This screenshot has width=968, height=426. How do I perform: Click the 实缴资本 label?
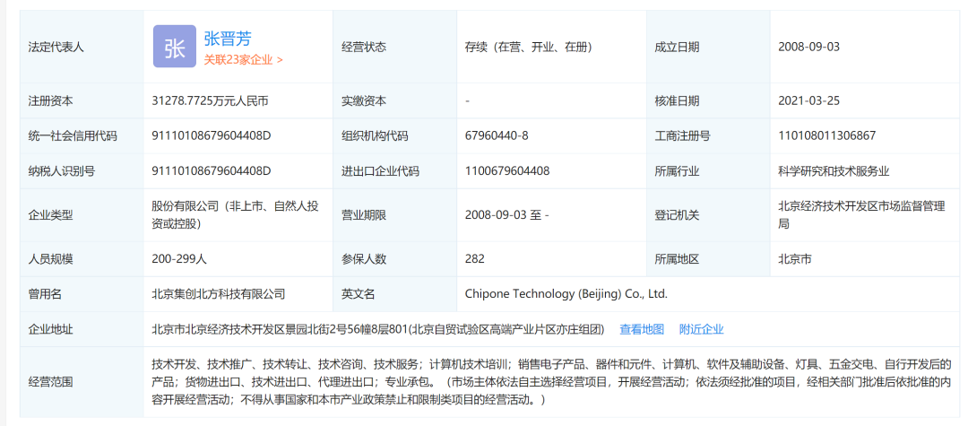[x=364, y=100]
